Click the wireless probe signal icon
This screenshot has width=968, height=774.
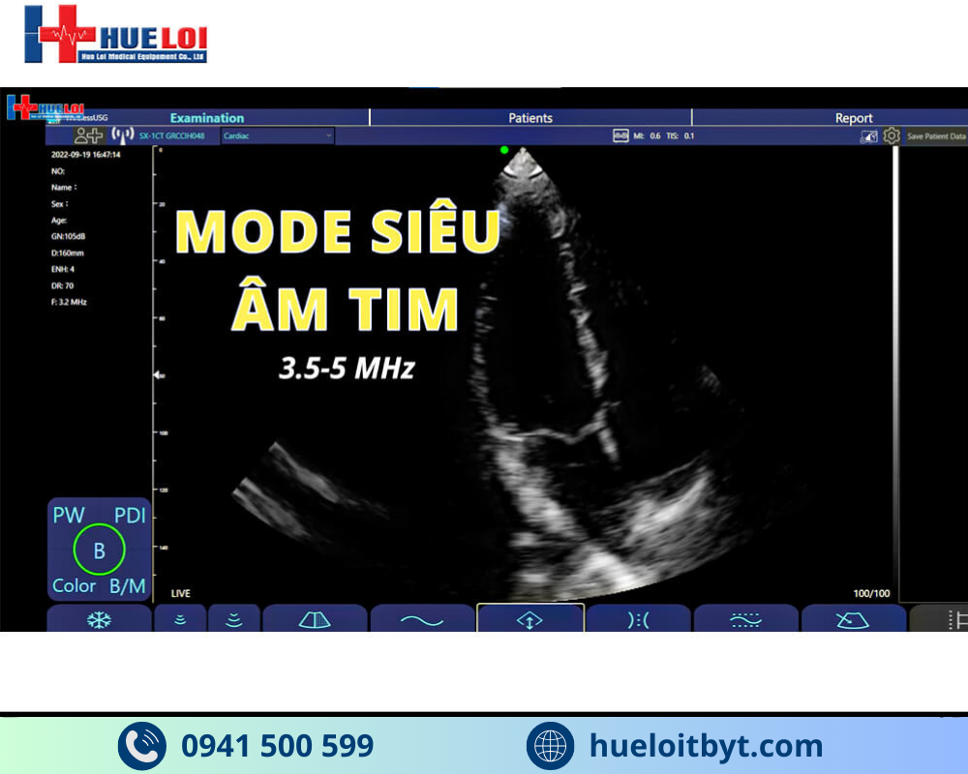123,136
